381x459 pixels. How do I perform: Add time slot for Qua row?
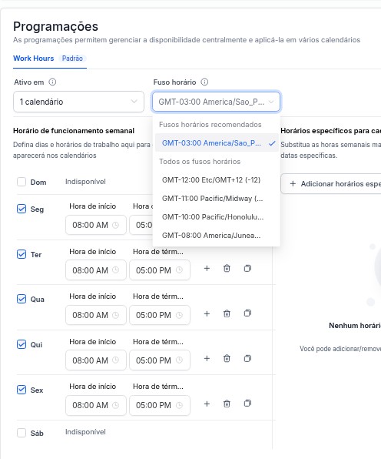(207, 313)
